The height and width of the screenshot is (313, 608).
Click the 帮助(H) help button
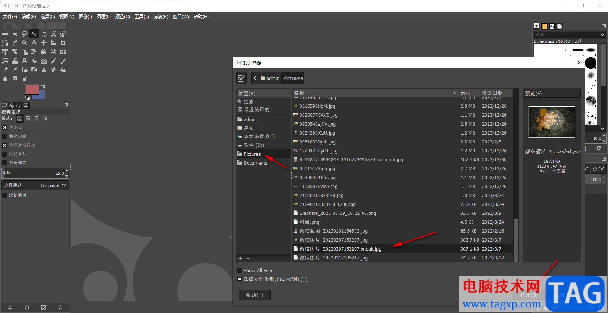(255, 295)
